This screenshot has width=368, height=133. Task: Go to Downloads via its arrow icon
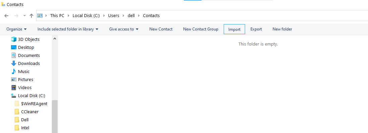click(x=14, y=63)
